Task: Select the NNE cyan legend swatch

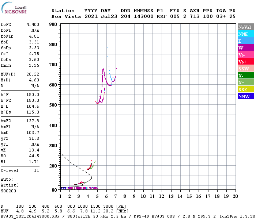Action: (246, 34)
